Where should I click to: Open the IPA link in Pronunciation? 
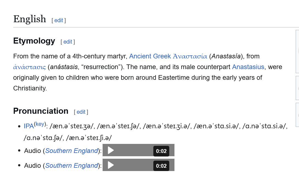(x=29, y=126)
